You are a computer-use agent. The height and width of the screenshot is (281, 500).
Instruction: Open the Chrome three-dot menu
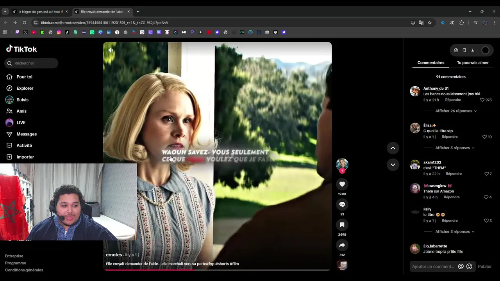(494, 23)
